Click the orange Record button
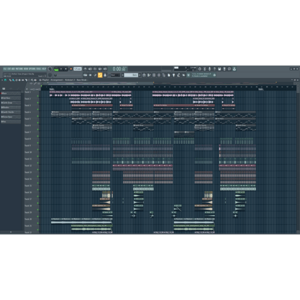 click(x=71, y=69)
